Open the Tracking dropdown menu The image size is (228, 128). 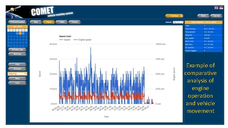pyautogui.click(x=174, y=16)
